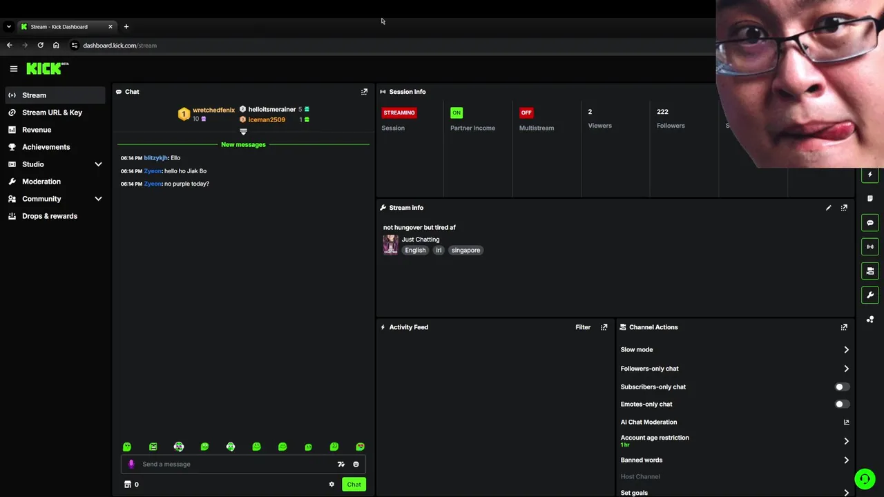Pick the angry square-face Kick emote
The height and width of the screenshot is (497, 884).
(x=153, y=447)
